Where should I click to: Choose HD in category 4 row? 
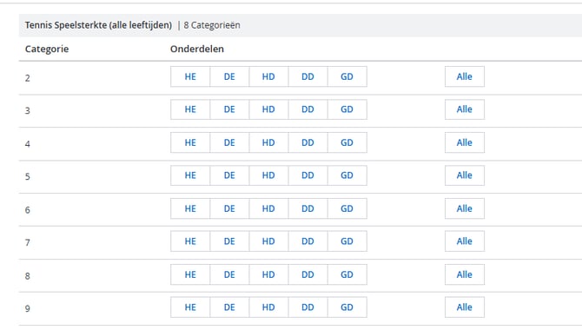click(268, 142)
